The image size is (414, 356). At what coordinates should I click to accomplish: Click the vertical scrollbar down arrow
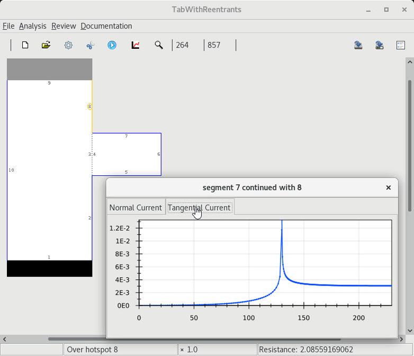(410, 331)
